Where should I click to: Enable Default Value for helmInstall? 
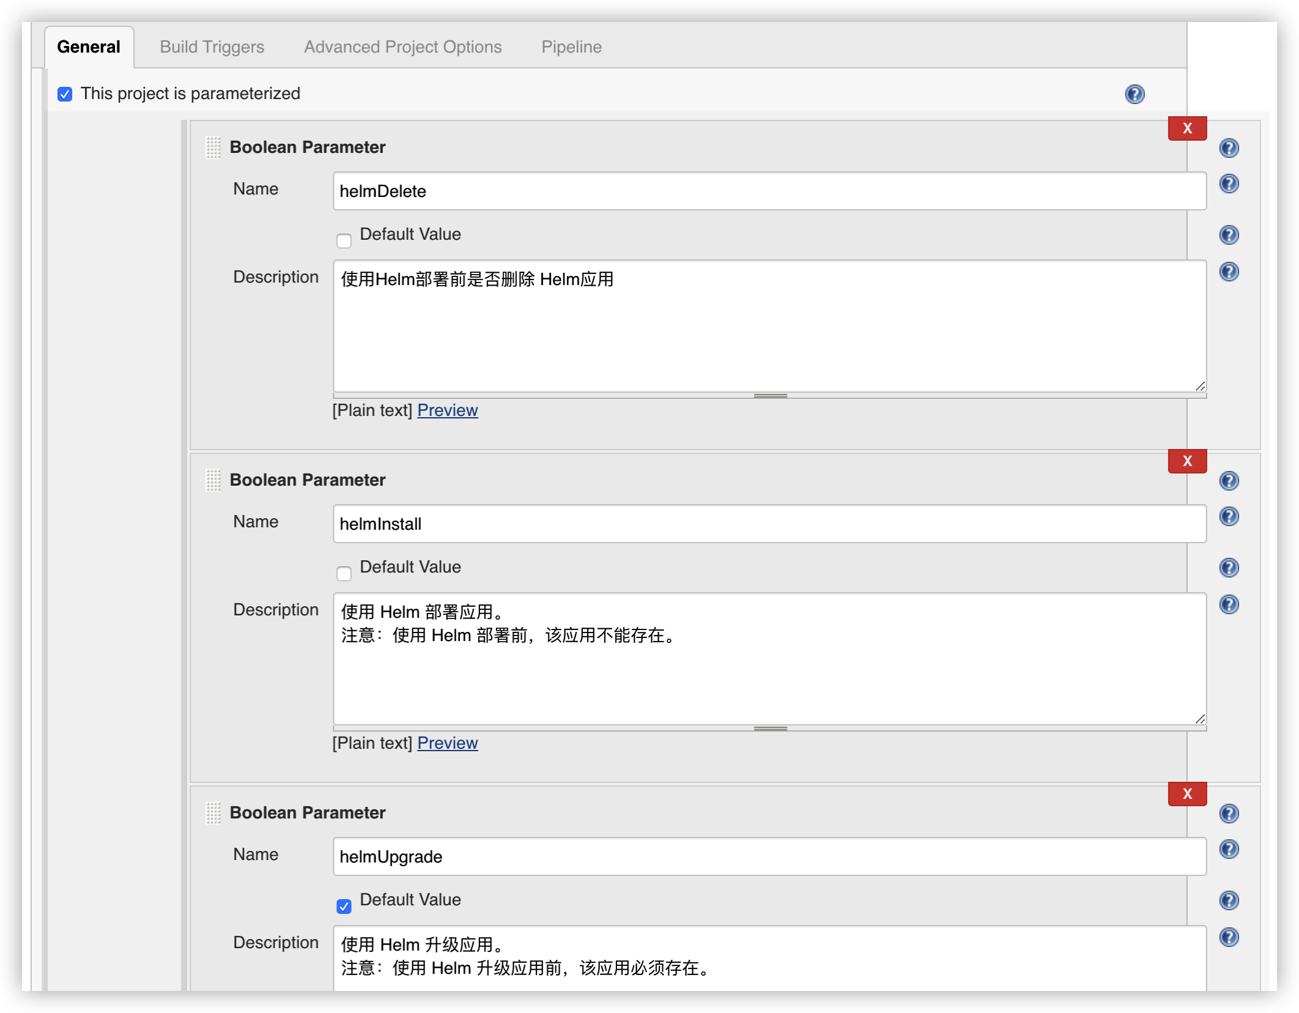[344, 574]
